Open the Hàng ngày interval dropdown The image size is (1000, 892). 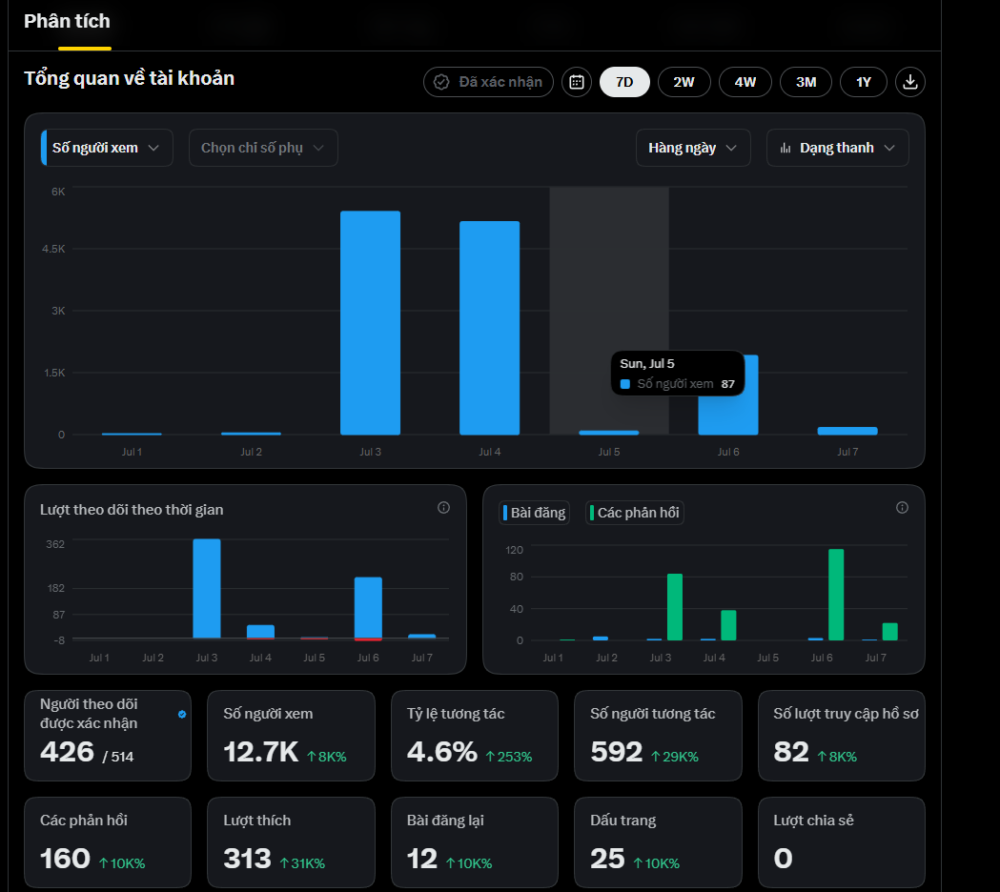[693, 148]
